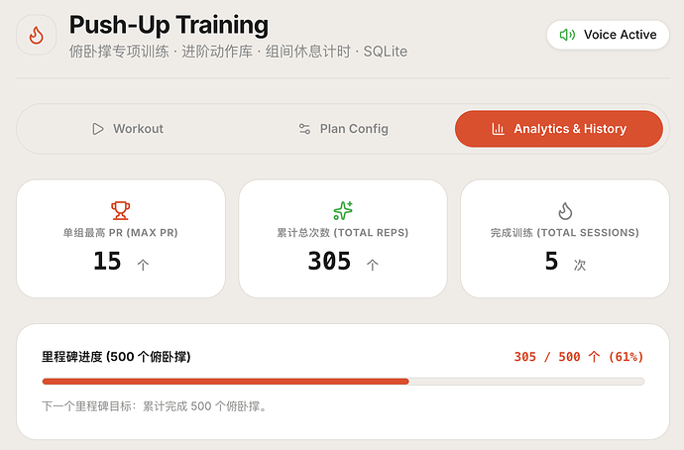Screen dimensions: 684x450
Task: Click the milestone progress bar
Action: [343, 382]
